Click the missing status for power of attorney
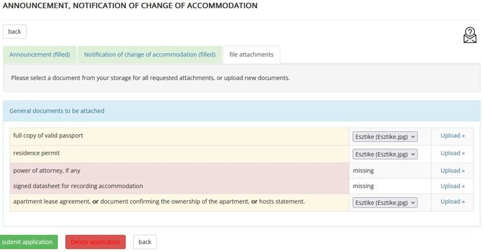483x252 pixels. [363, 171]
